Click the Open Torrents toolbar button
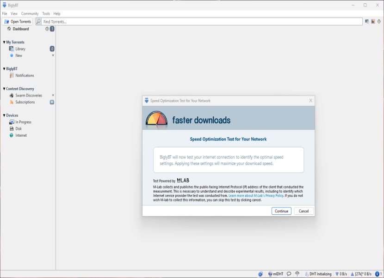 pyautogui.click(x=18, y=22)
